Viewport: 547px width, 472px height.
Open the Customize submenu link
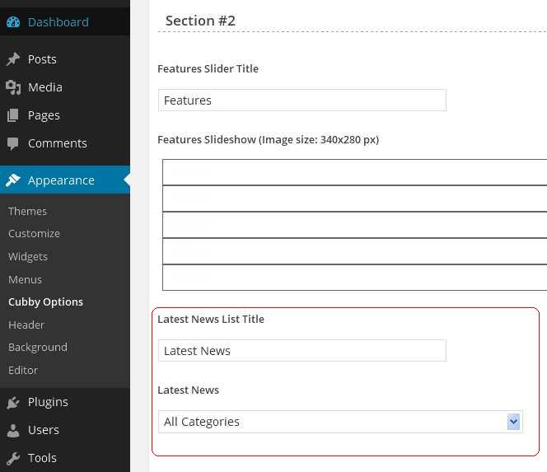[35, 233]
